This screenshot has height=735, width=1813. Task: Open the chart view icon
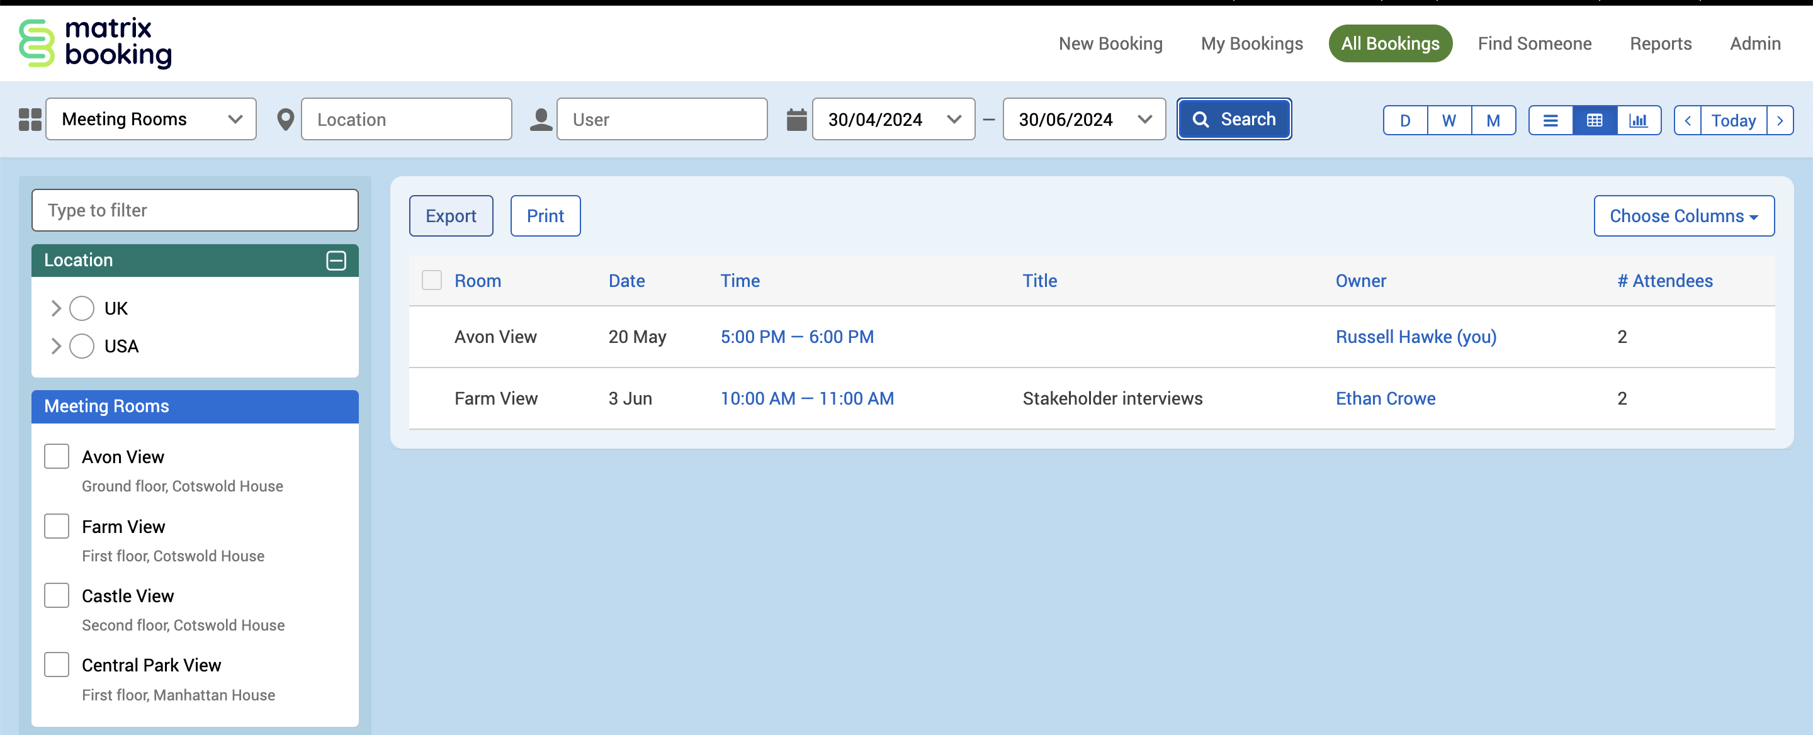point(1638,120)
